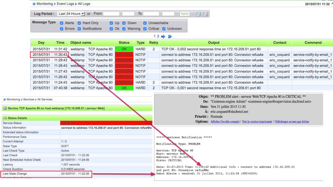Viewport: 333px width, 187px height.
Task: Go to next page arrow in pagination
Action: coord(163,37)
